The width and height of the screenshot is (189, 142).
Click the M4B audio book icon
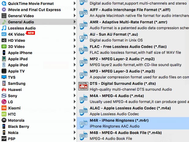coord(83,136)
